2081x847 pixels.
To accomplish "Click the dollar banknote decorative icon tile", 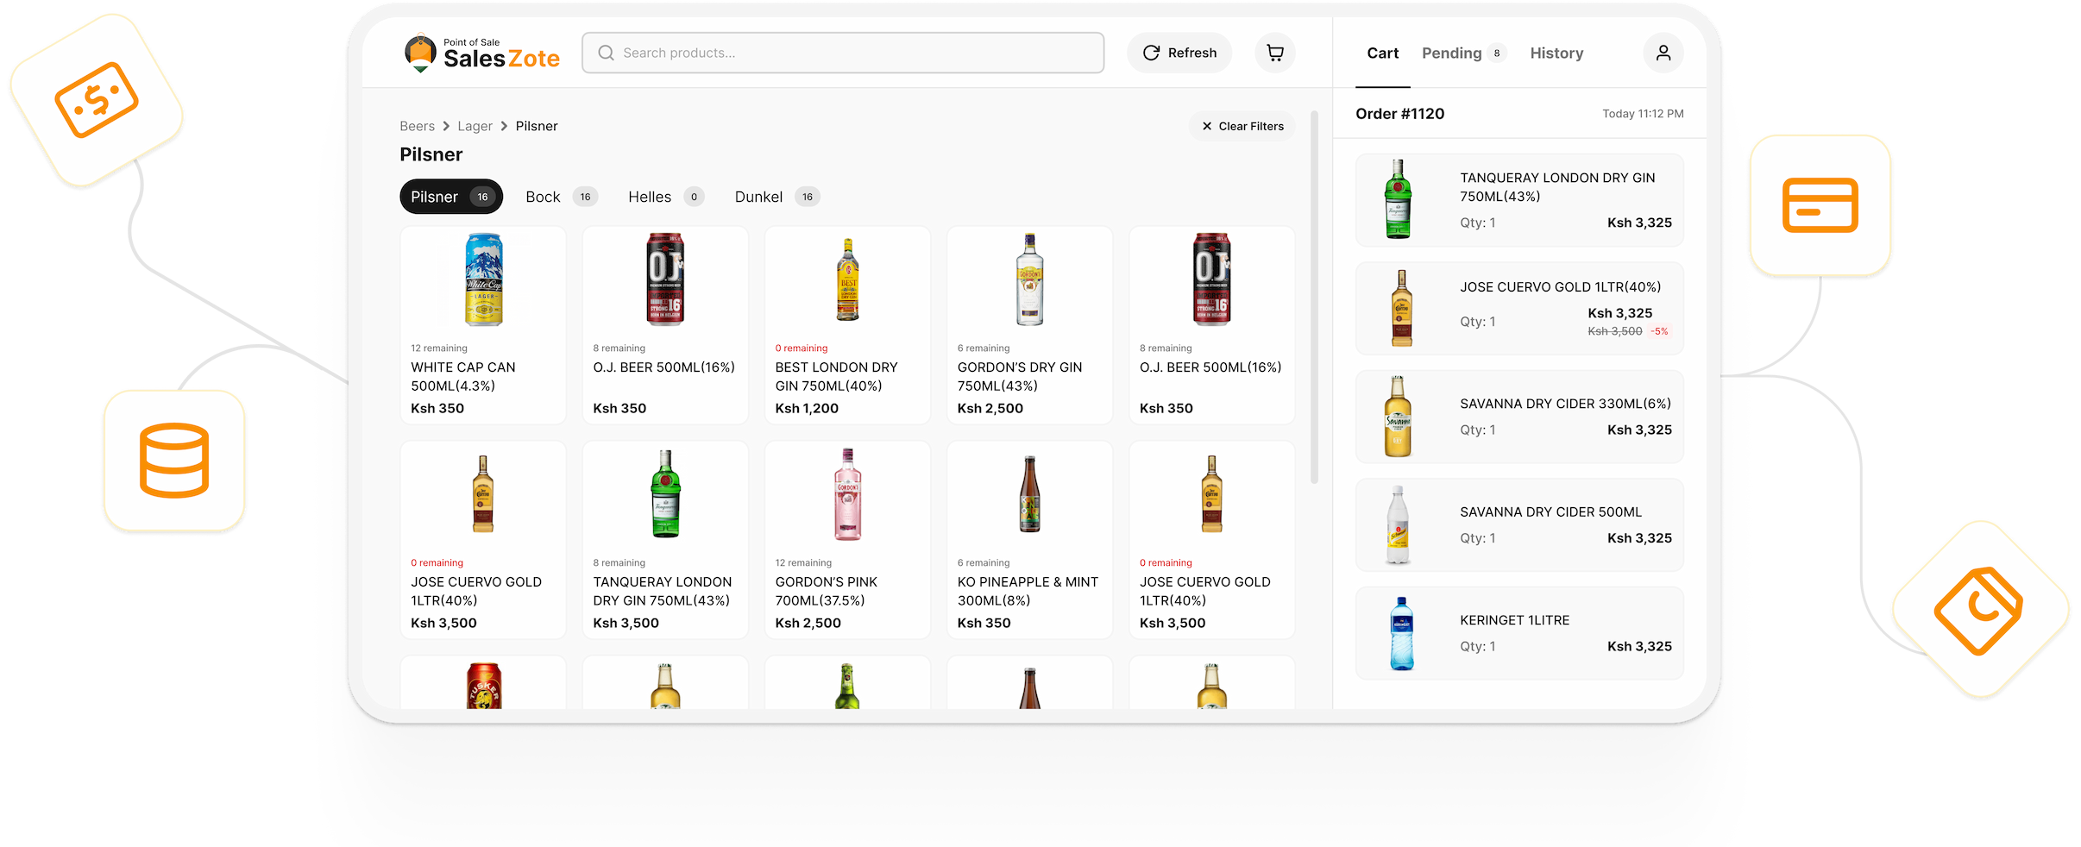I will point(97,100).
